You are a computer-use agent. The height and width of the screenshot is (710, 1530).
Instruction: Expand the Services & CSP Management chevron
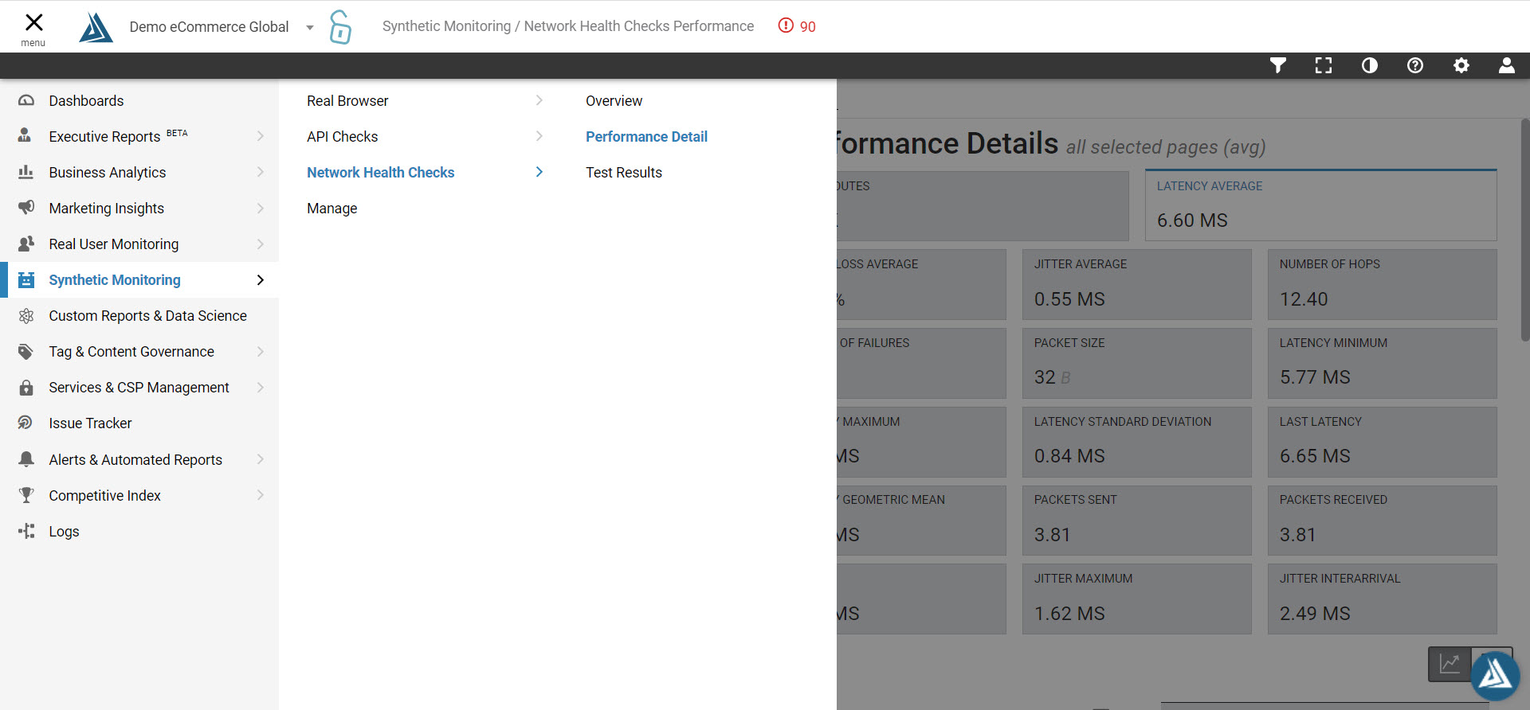(261, 388)
